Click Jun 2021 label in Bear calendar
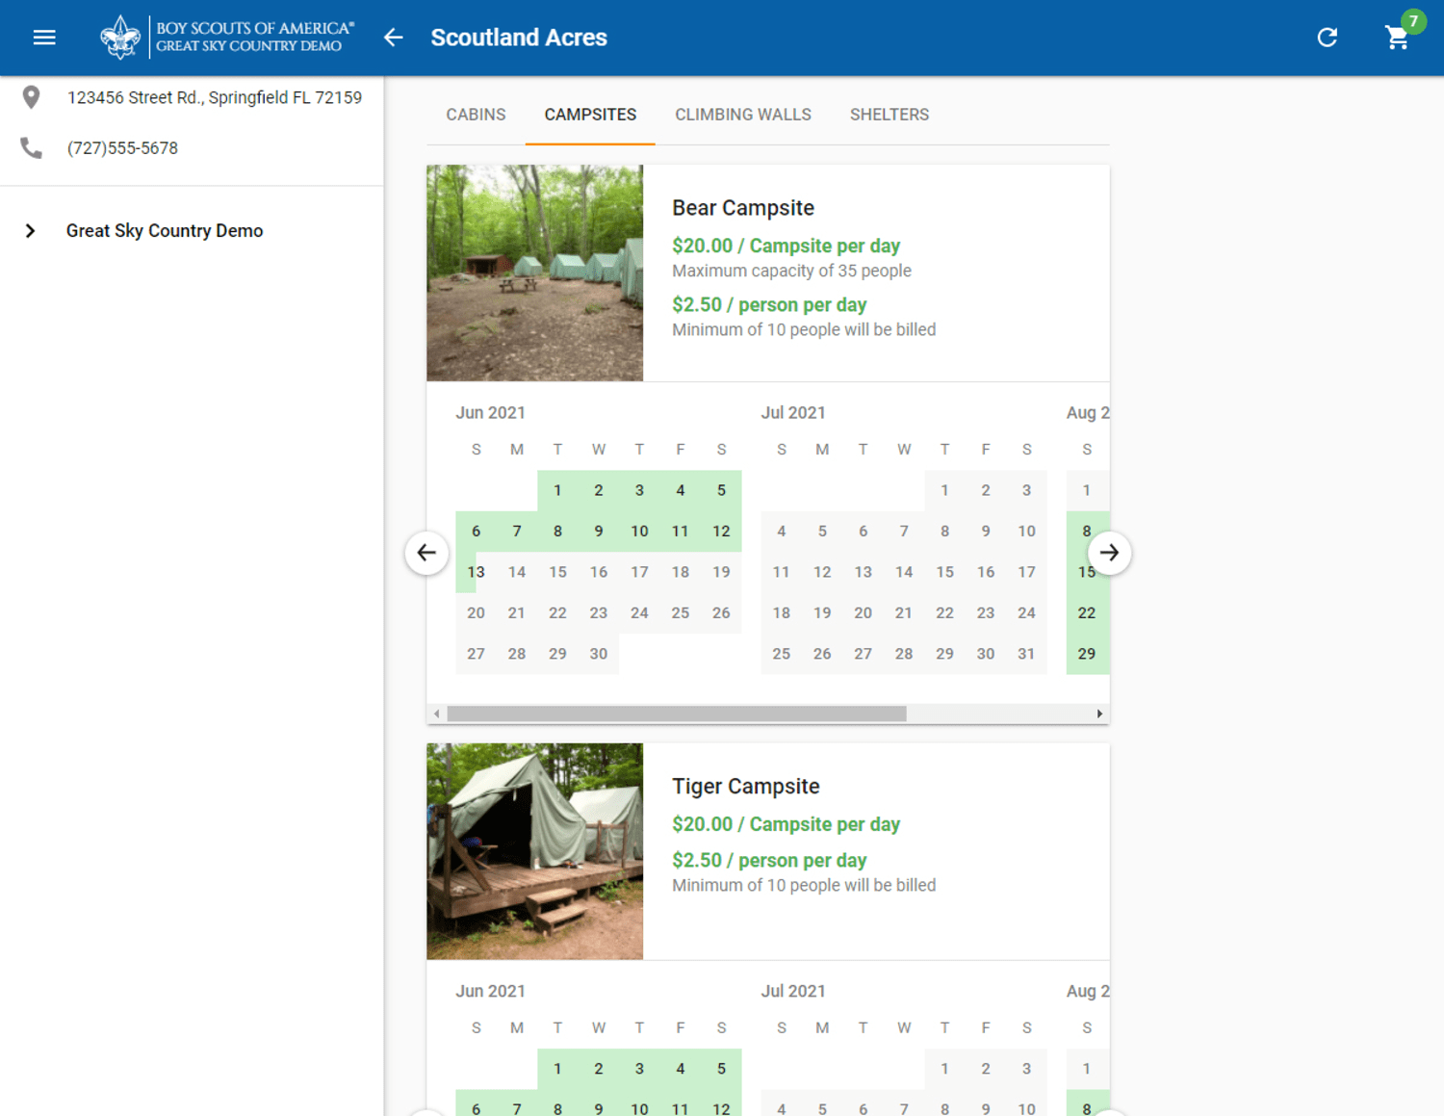Screen dimensions: 1444x1116 (490, 412)
